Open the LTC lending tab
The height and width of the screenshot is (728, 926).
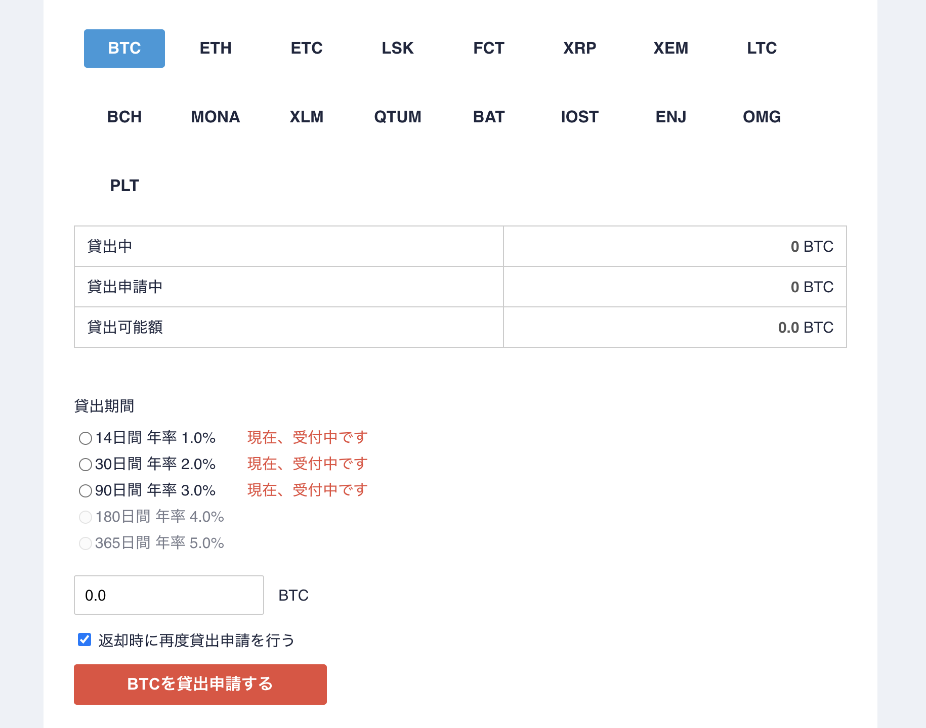pos(762,48)
